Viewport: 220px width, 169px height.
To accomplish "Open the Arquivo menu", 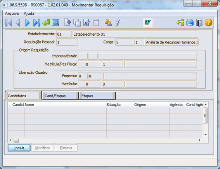I will coord(12,14).
